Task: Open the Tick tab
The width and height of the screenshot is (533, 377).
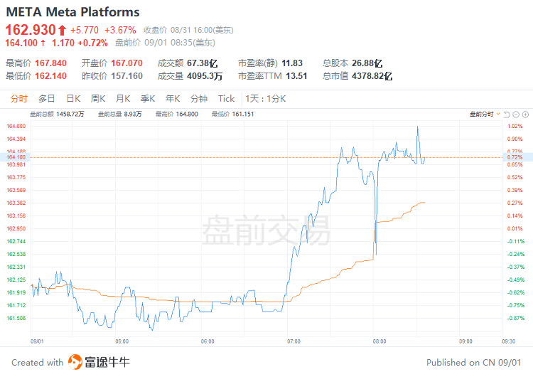Action: click(x=227, y=99)
